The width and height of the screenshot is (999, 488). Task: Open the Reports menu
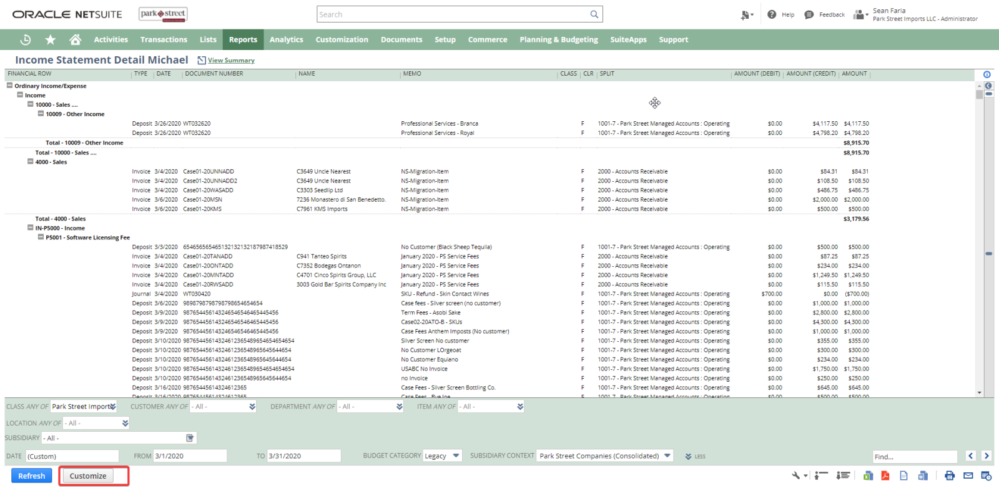point(243,40)
